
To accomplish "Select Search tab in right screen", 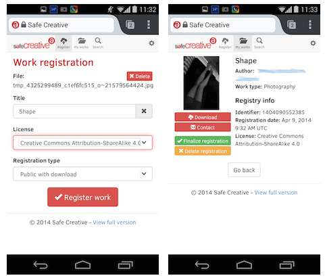I will (x=259, y=43).
